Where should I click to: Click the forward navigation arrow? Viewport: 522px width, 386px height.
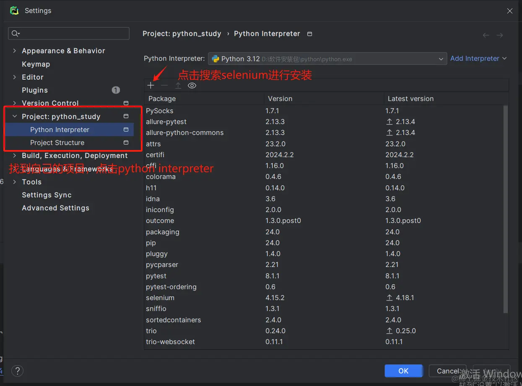[500, 35]
